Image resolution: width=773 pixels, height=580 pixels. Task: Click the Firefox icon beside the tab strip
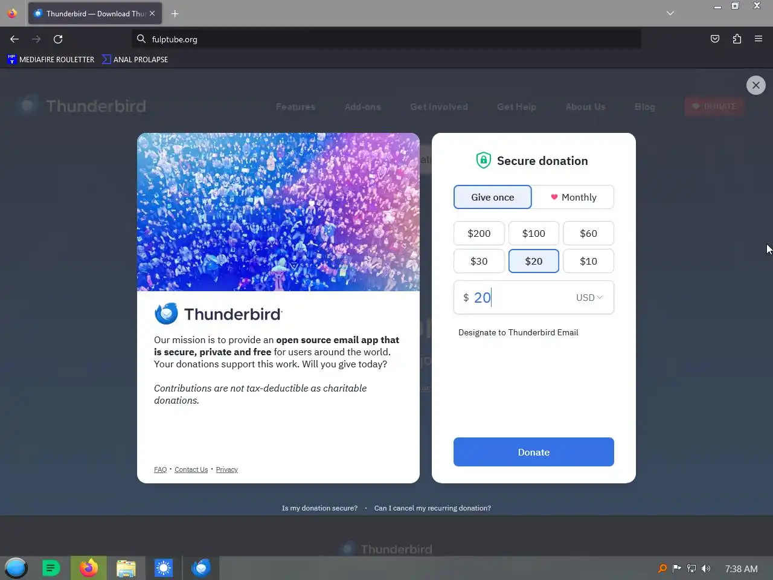[x=12, y=13]
